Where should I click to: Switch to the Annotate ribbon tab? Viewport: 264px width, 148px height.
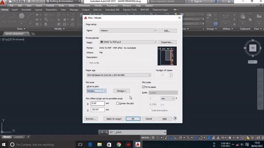[x=26, y=10]
